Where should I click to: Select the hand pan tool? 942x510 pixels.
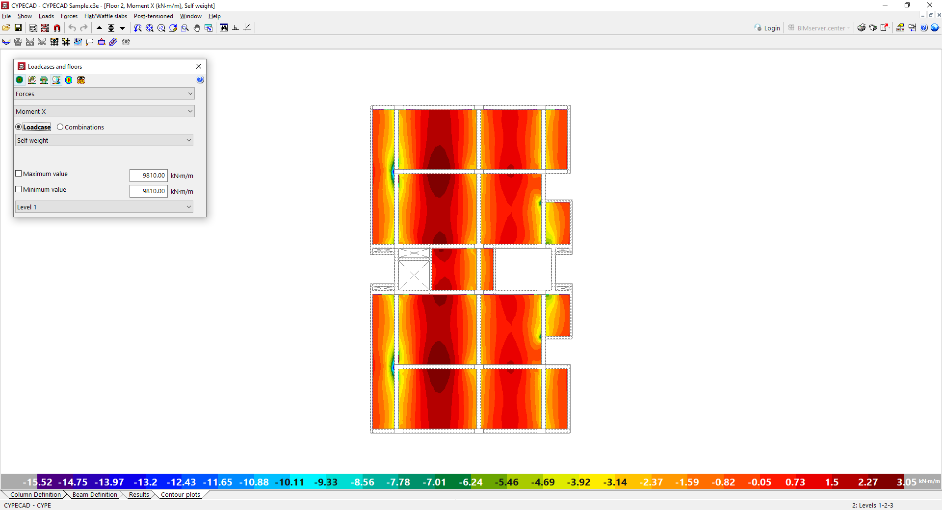pyautogui.click(x=197, y=28)
